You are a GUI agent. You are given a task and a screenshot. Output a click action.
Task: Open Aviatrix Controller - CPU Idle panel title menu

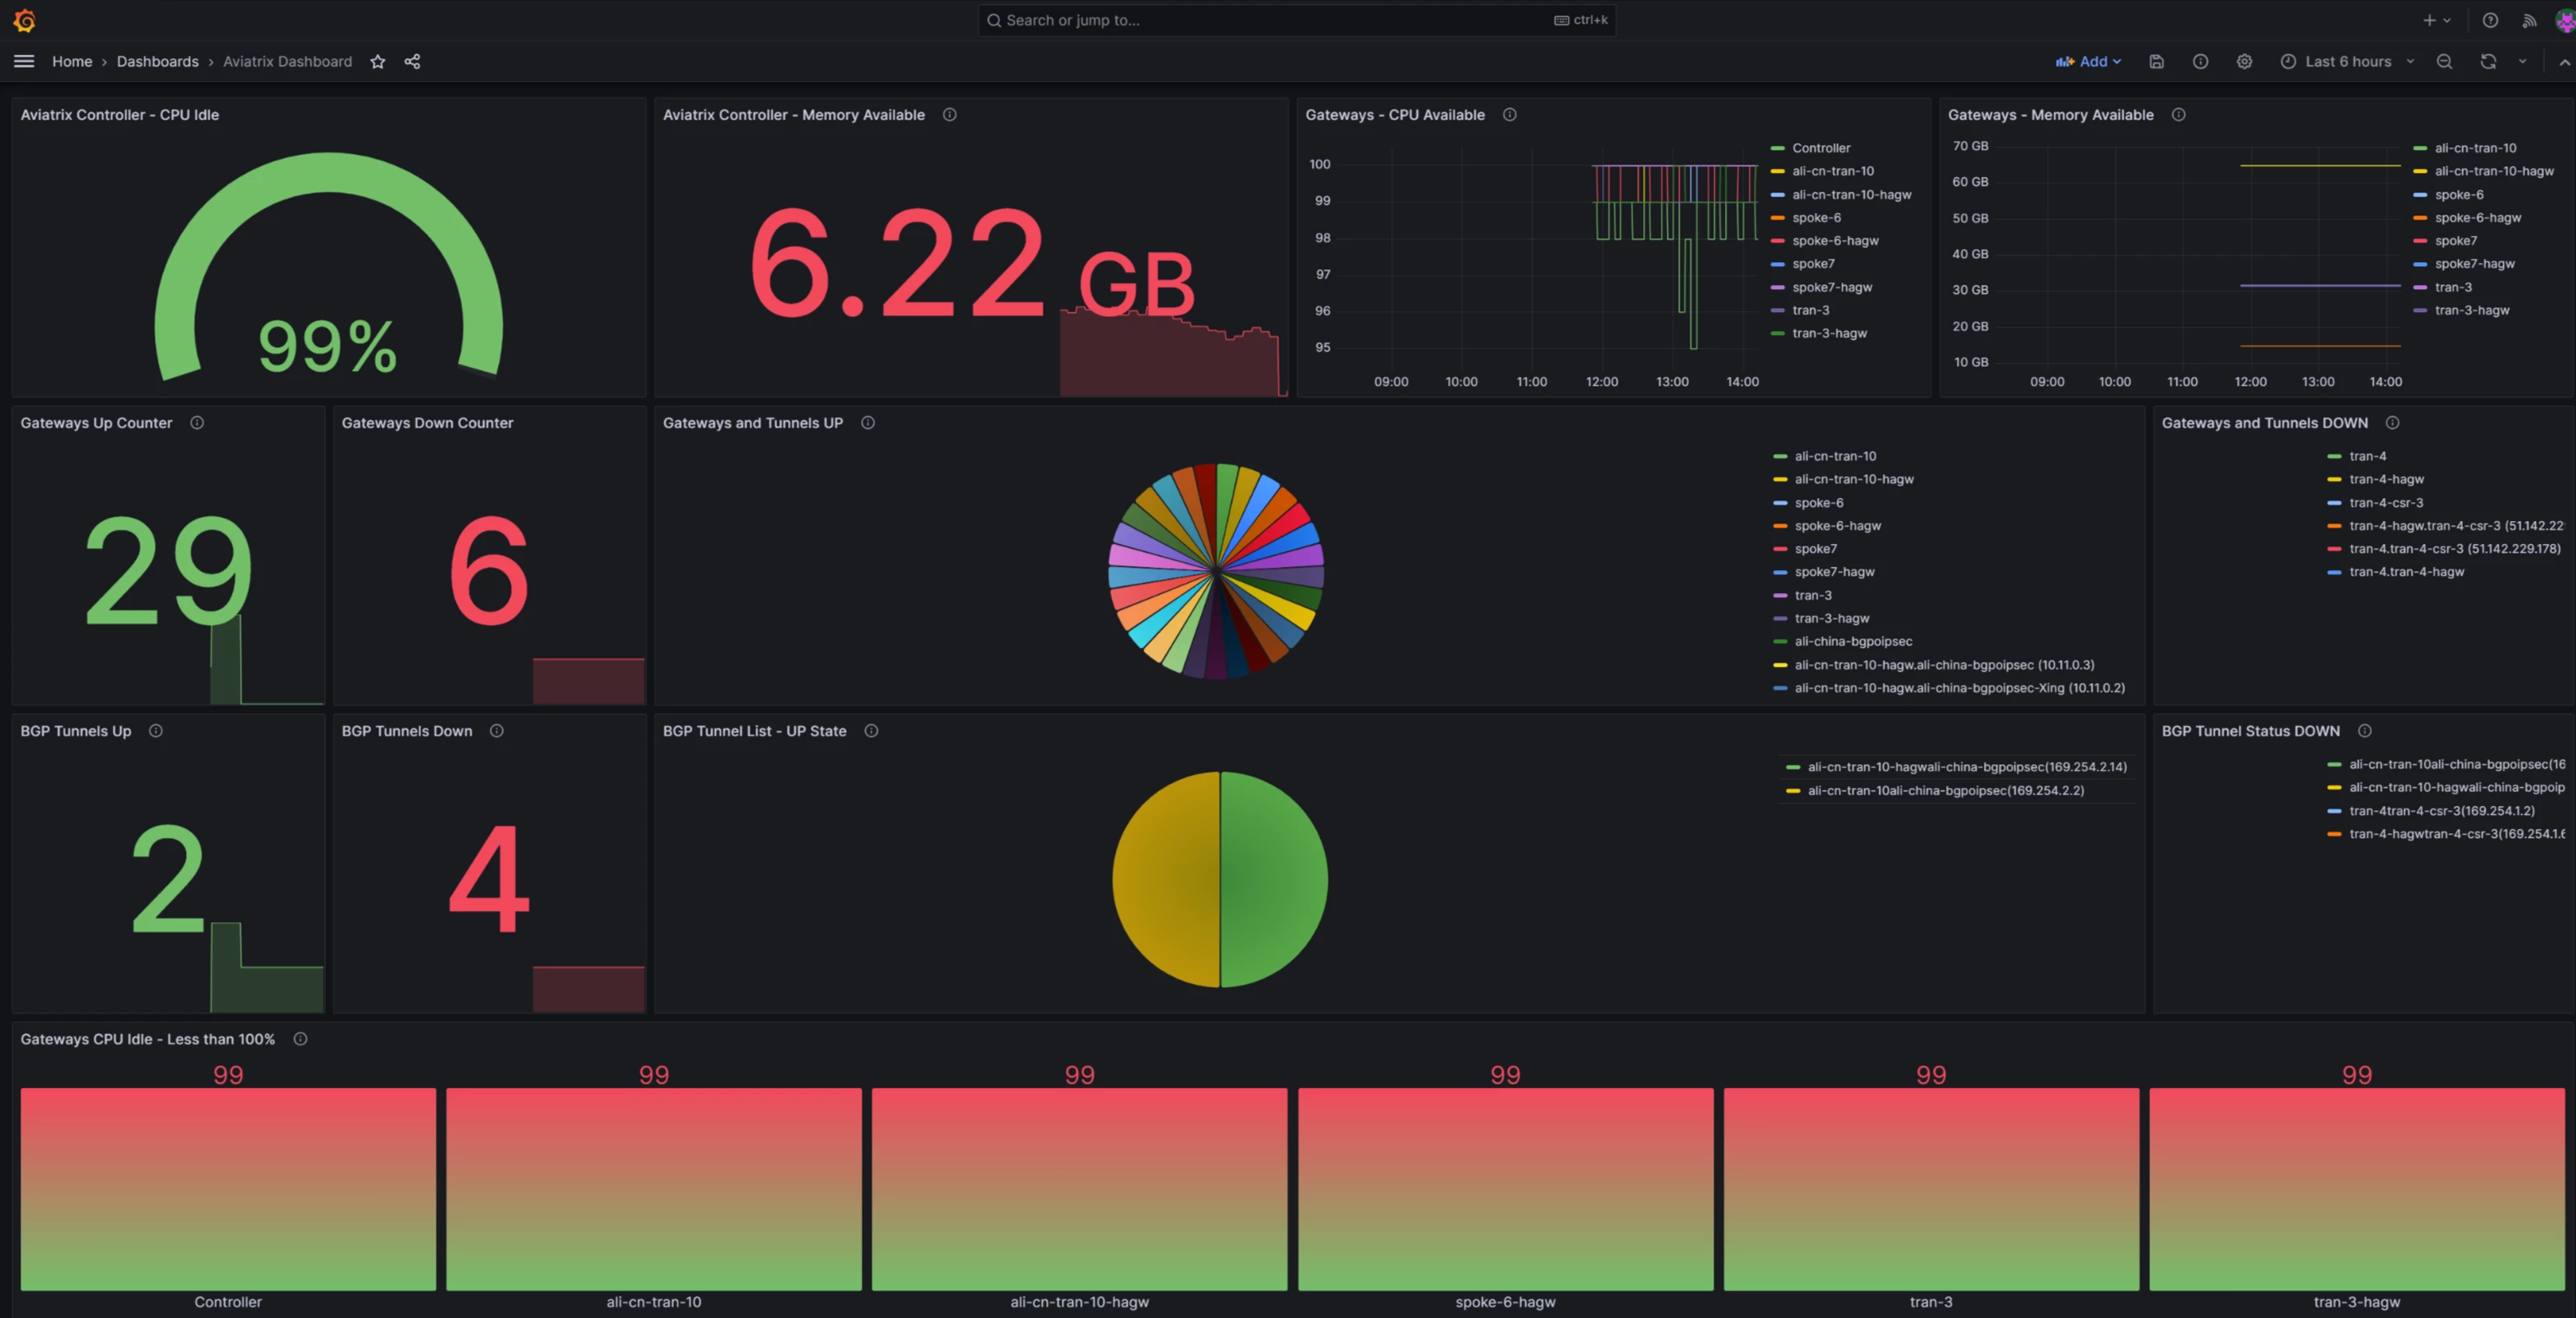(120, 115)
